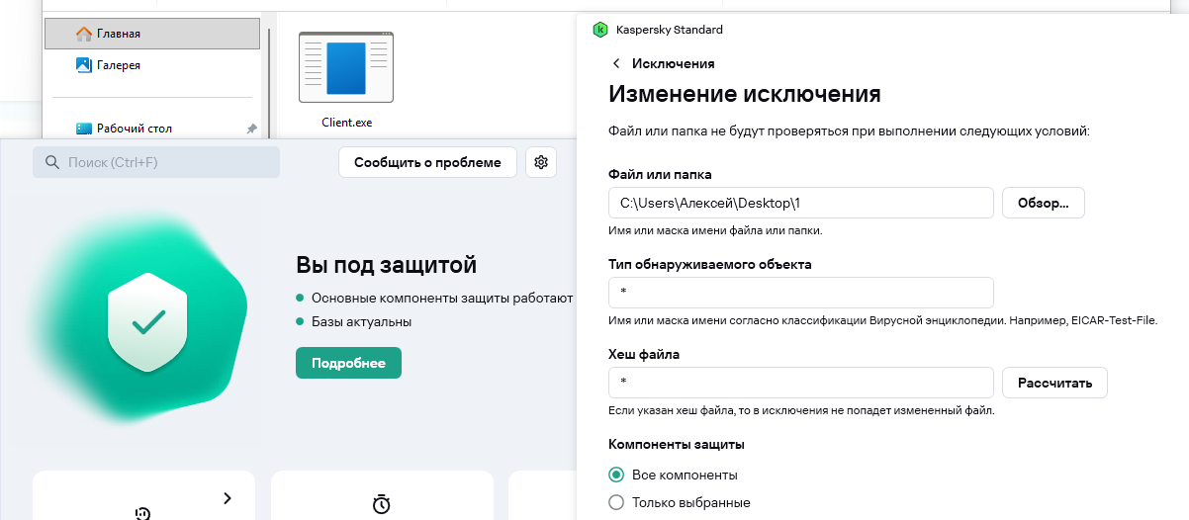The image size is (1189, 520).
Task: Click the Client.exe file name label
Action: (346, 123)
